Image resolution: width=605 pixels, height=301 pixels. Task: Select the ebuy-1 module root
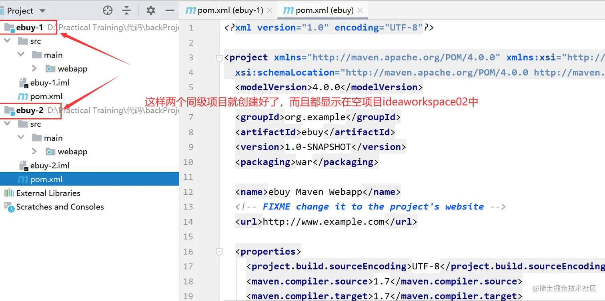(x=29, y=28)
